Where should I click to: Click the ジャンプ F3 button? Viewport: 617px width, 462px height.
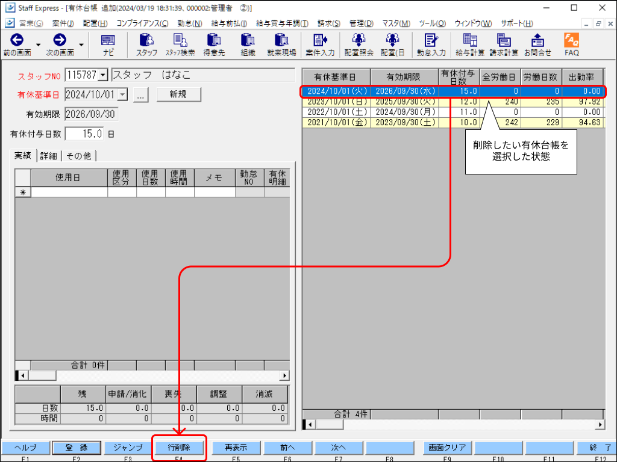point(128,448)
